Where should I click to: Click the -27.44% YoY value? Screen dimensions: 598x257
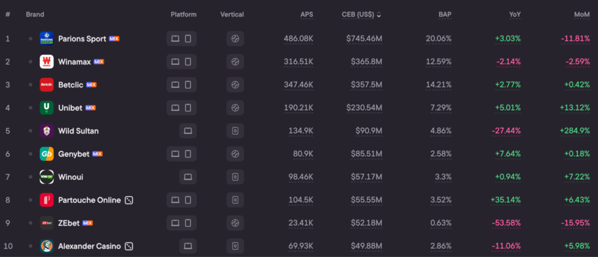pos(506,131)
